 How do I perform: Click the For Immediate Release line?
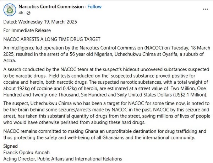click(27, 30)
